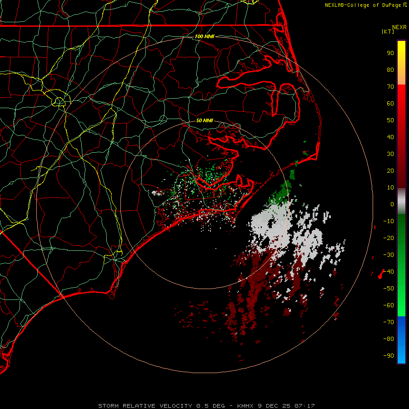Viewport: 409px width, 409px height.
Task: Click the 100 NMI range ring label
Action: [x=204, y=36]
